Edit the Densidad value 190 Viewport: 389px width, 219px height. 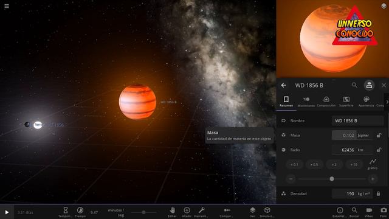click(x=344, y=193)
